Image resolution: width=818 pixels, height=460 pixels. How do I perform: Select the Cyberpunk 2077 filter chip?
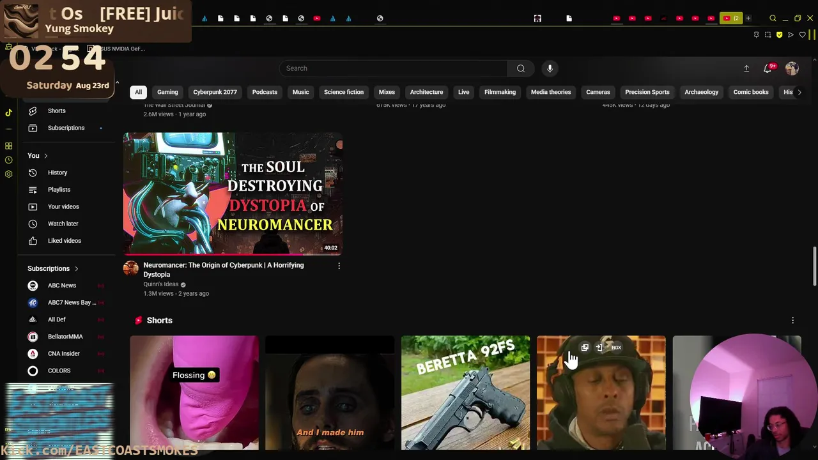215,92
